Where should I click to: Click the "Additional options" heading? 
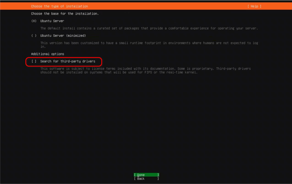(47, 54)
